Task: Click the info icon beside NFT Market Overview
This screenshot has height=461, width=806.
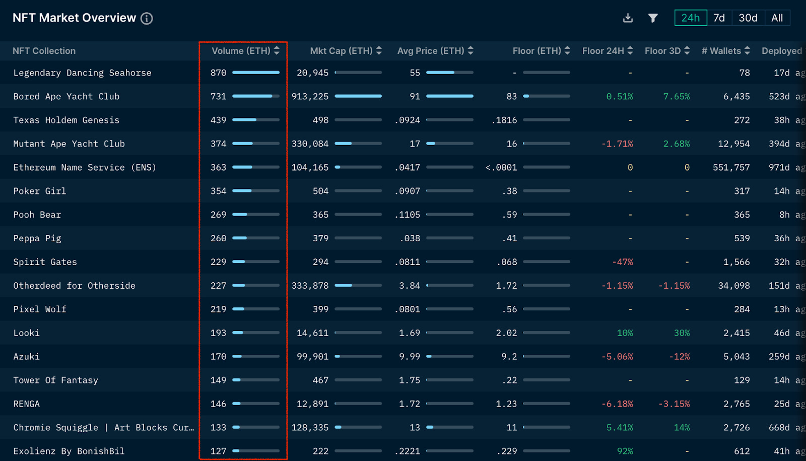Action: (147, 19)
